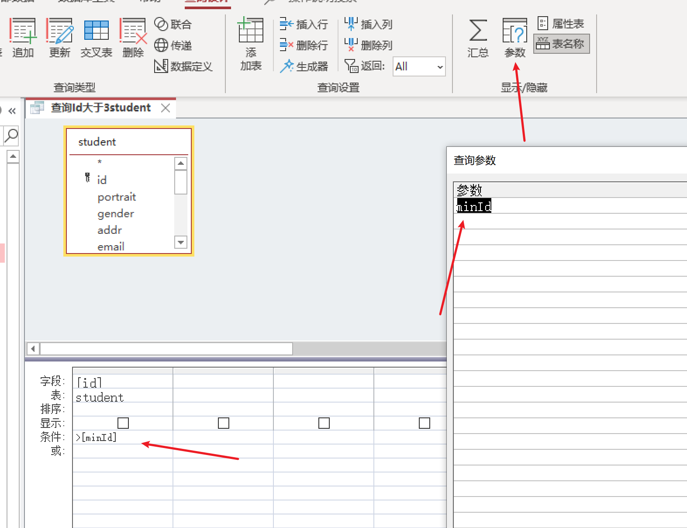687x528 pixels.
Task: Click the >[minId] criteria cell
Action: [122, 437]
